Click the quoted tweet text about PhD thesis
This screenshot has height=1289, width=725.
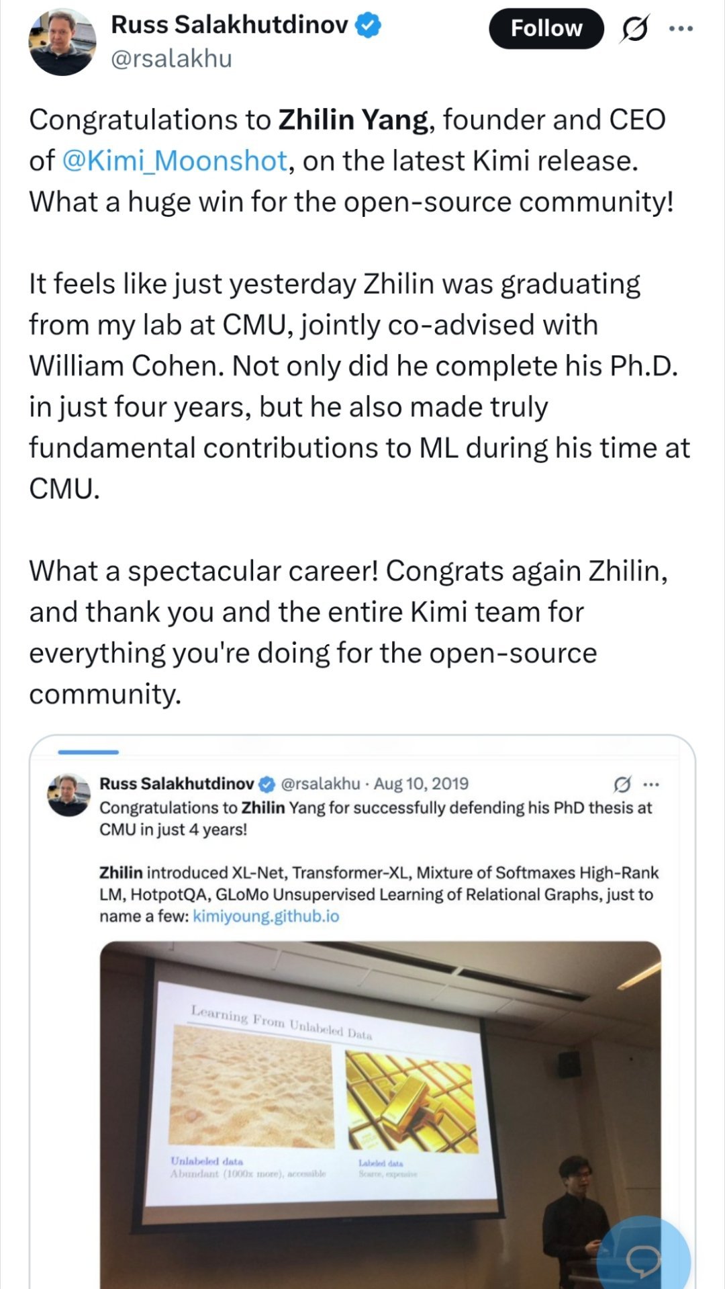pos(376,818)
